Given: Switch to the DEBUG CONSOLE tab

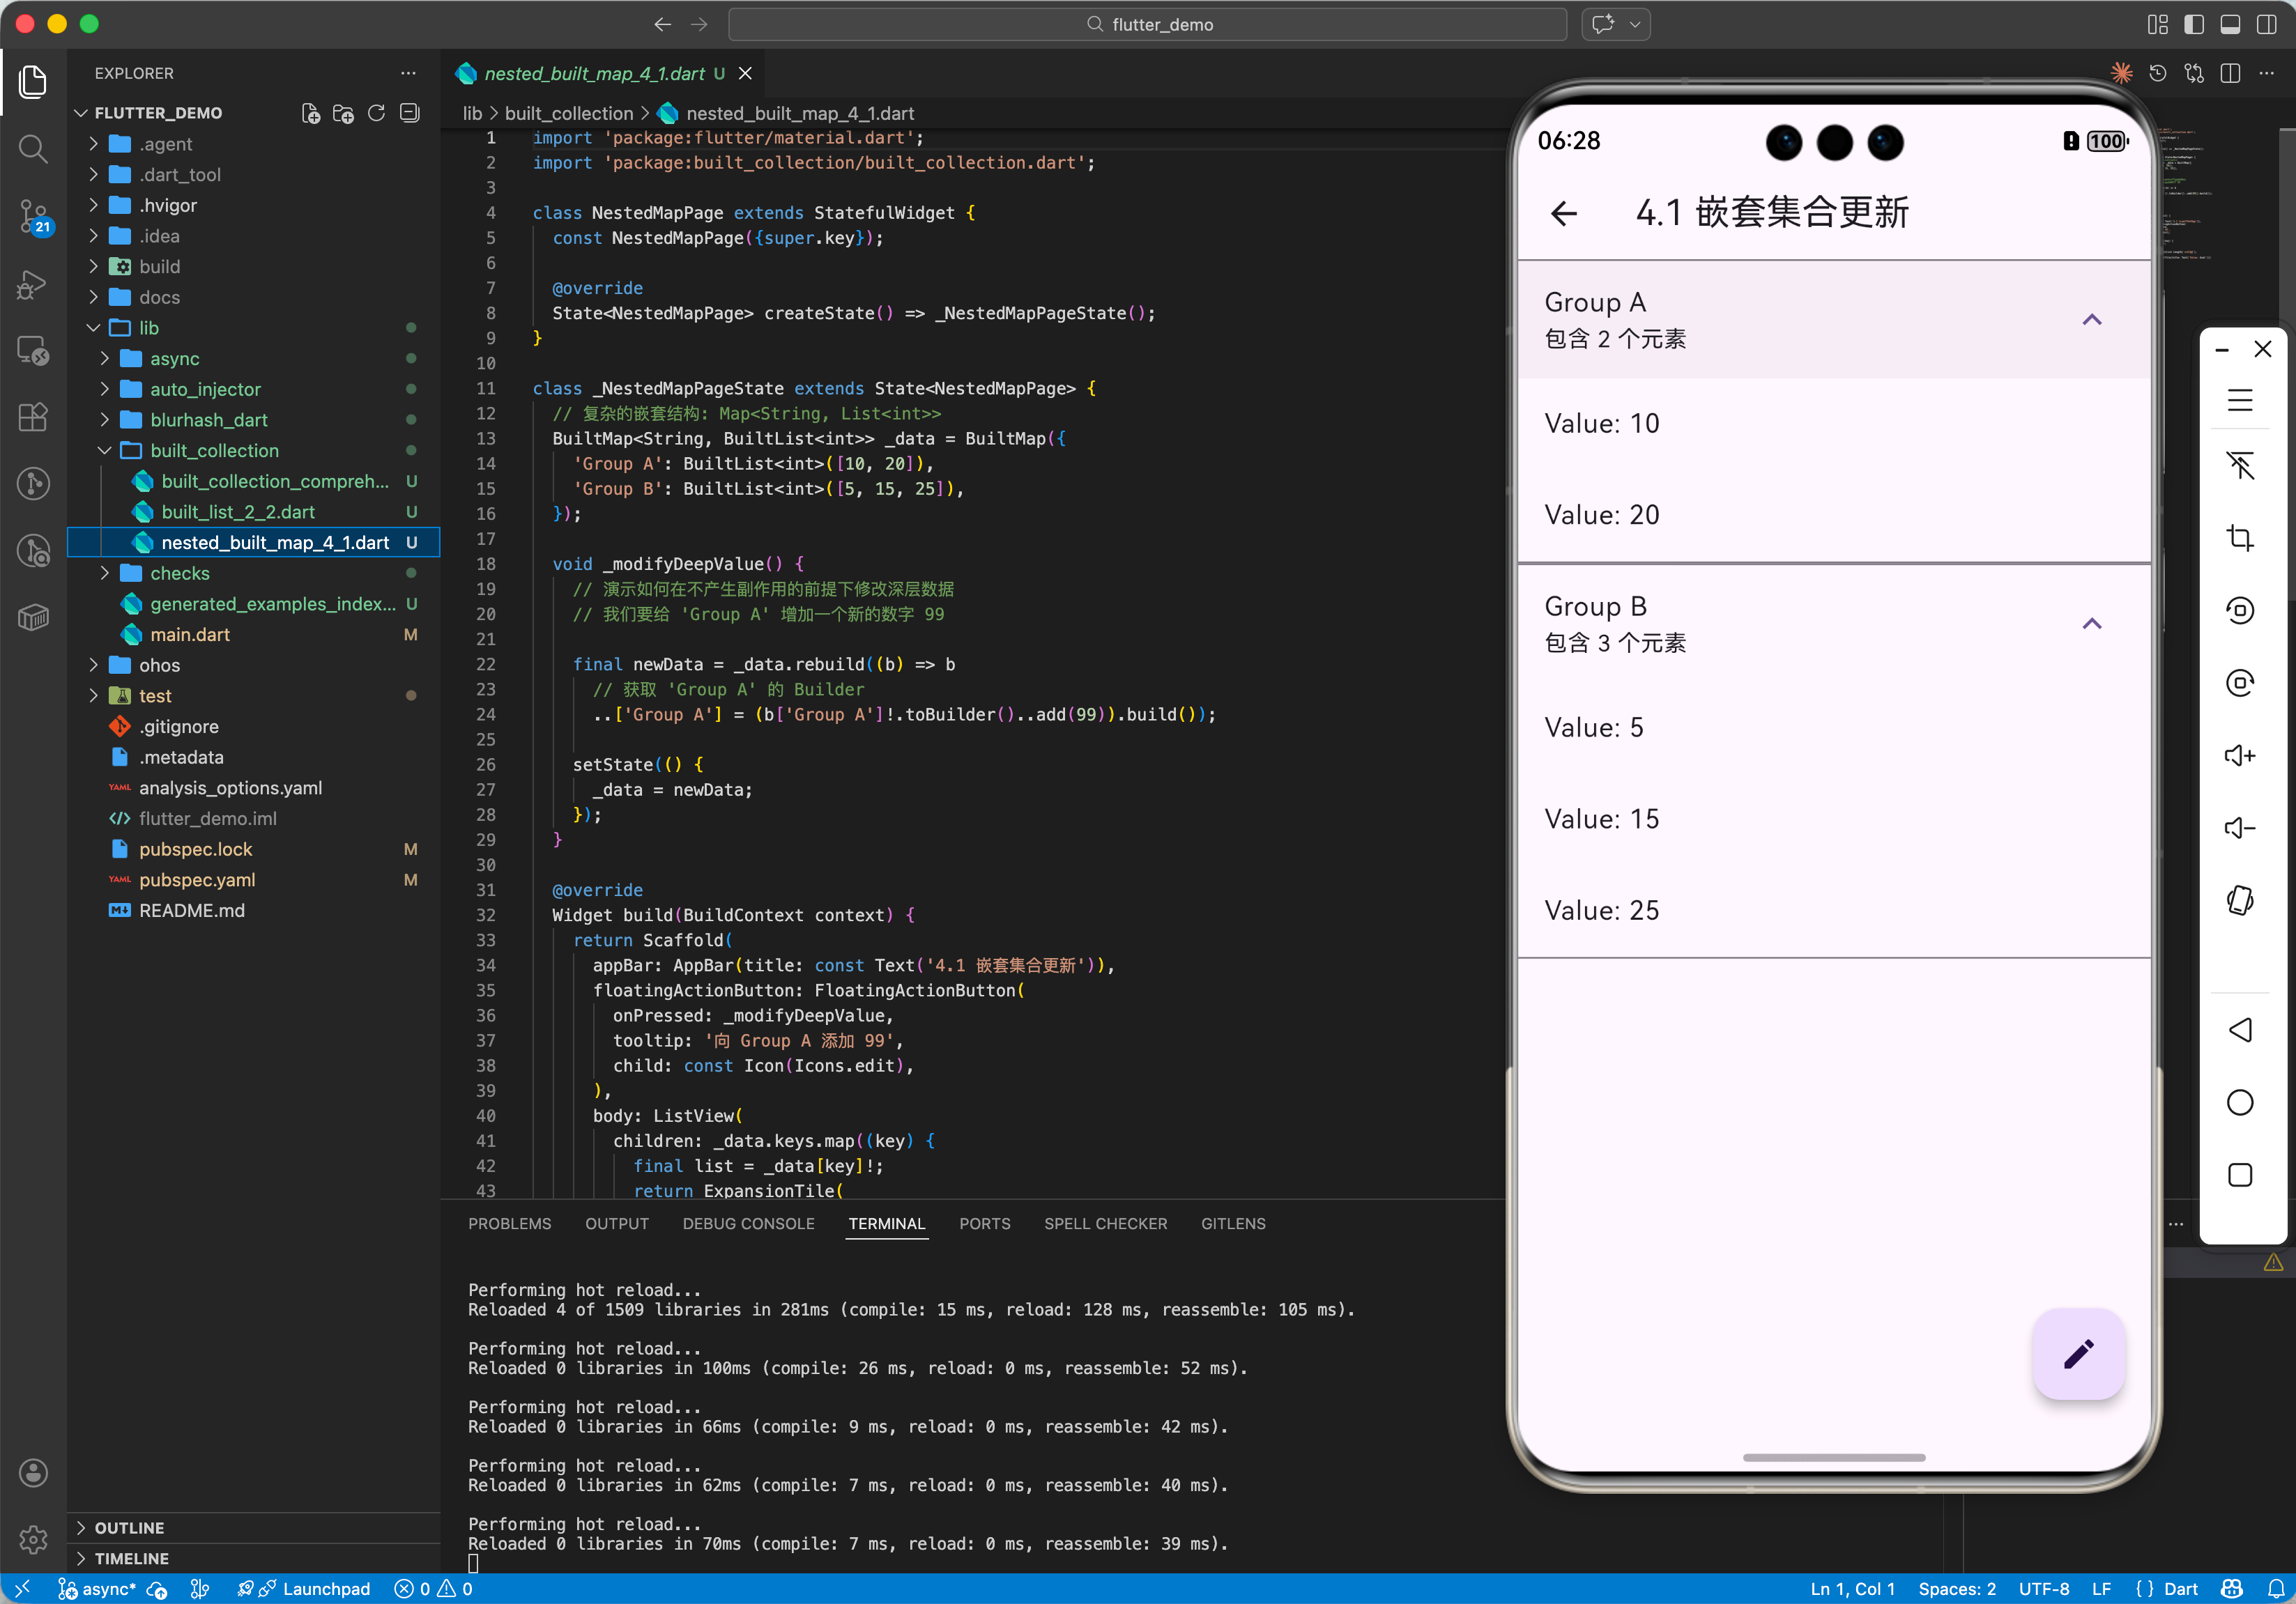Looking at the screenshot, I should click(x=748, y=1224).
